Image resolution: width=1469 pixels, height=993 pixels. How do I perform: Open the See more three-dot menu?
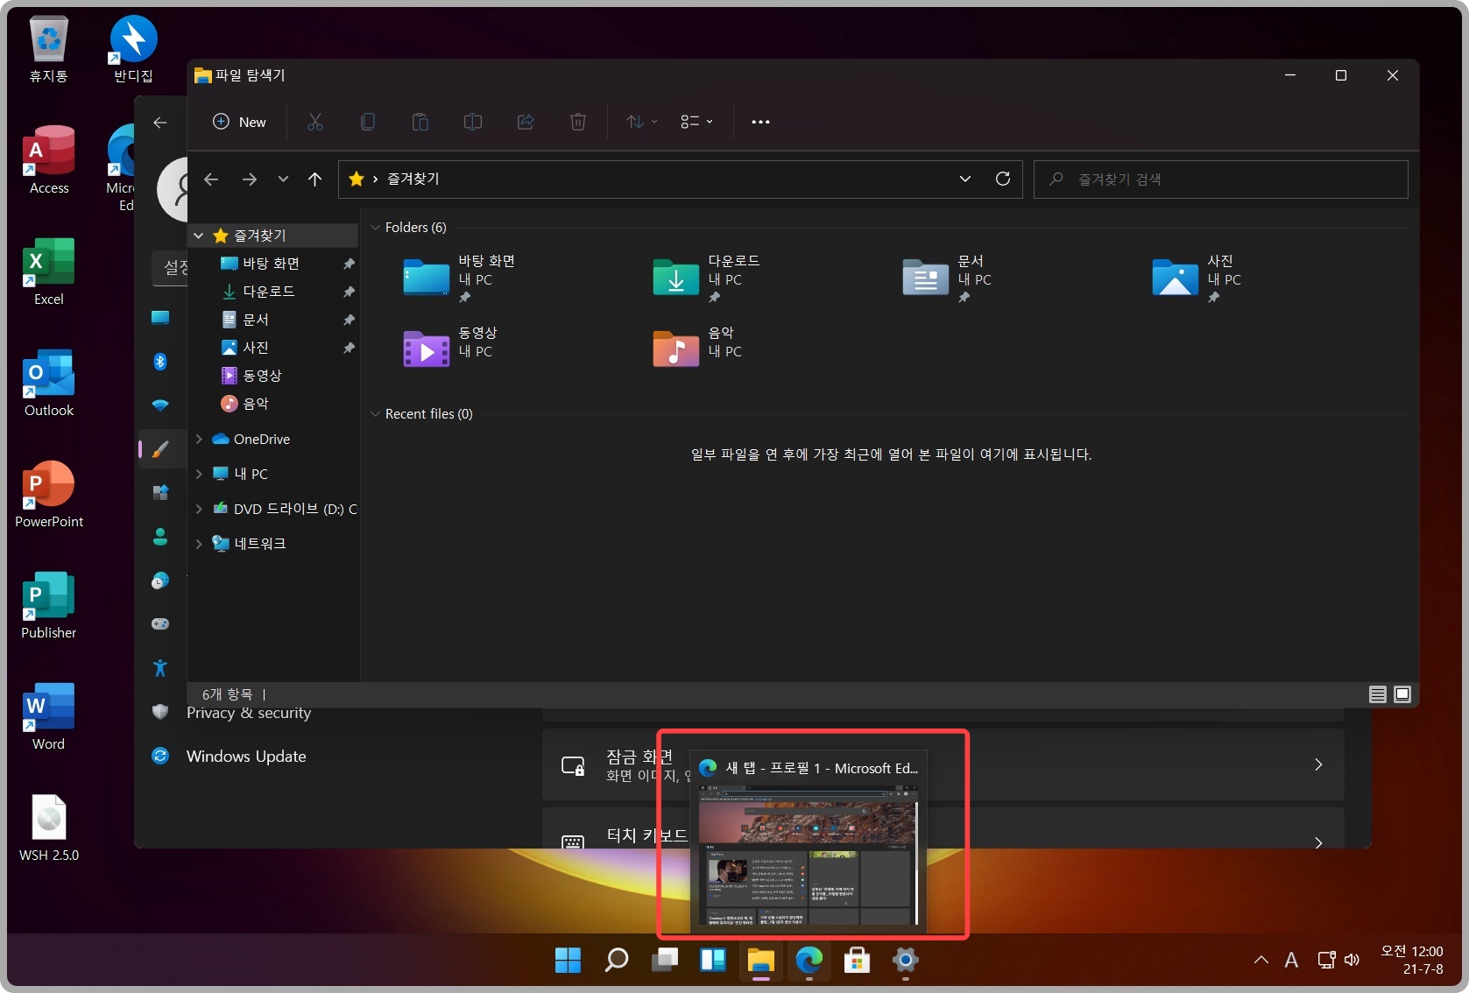click(x=760, y=122)
